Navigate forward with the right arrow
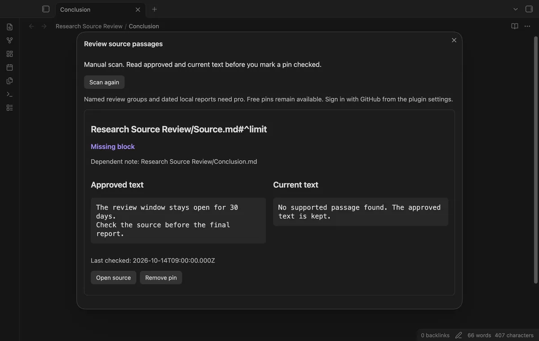This screenshot has width=539, height=341. pyautogui.click(x=44, y=26)
